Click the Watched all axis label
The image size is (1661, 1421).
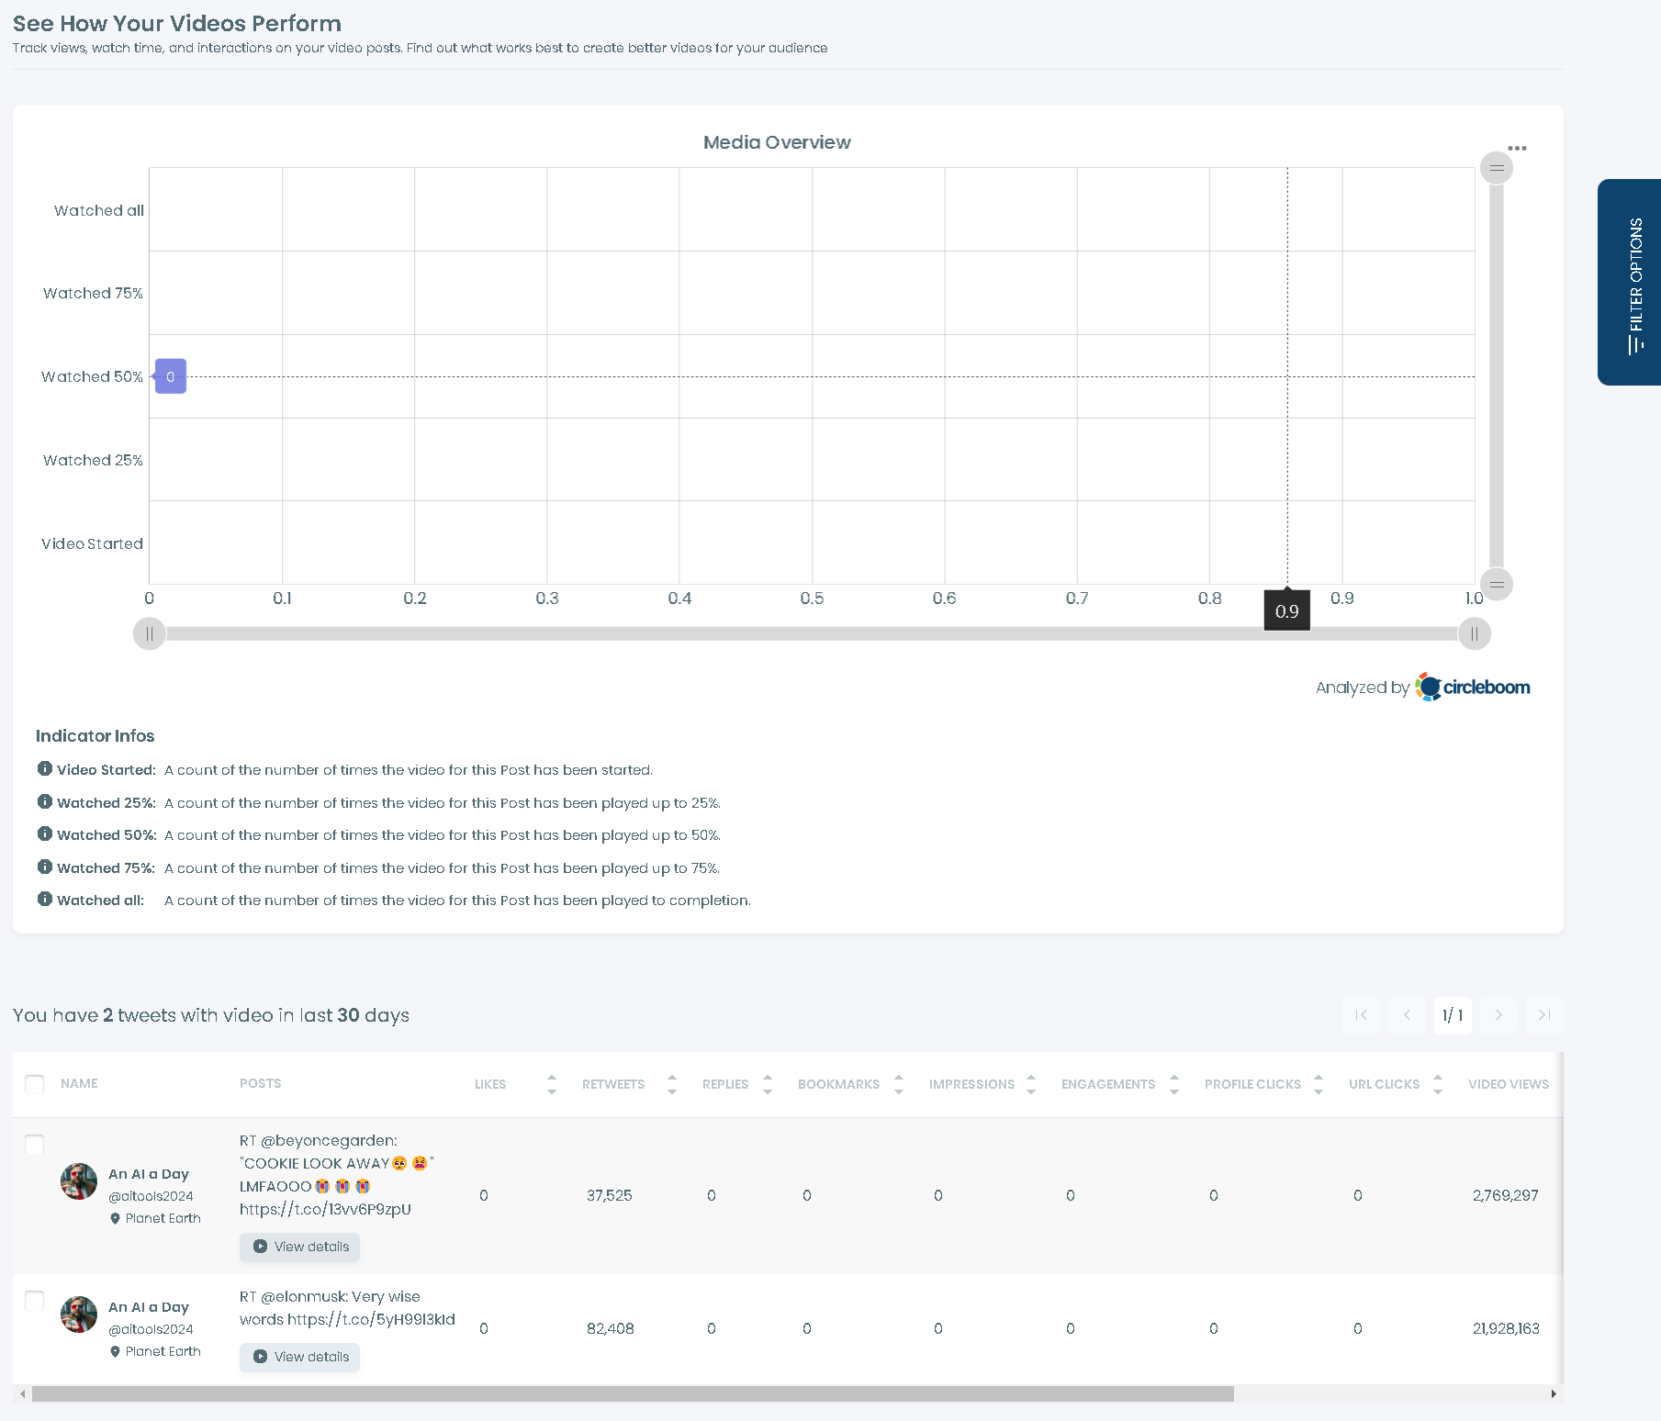point(98,210)
